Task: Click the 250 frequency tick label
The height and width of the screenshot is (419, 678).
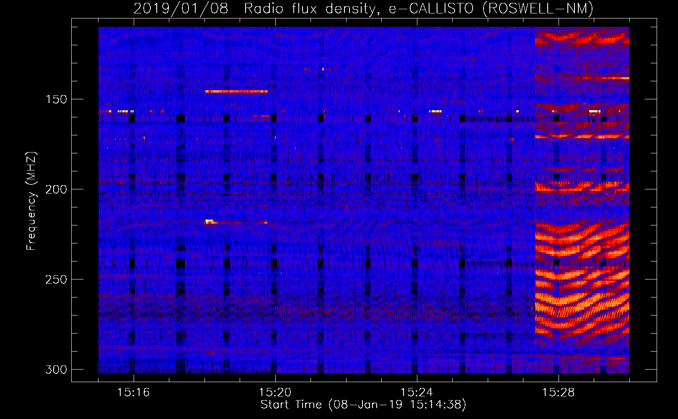Action: [56, 279]
